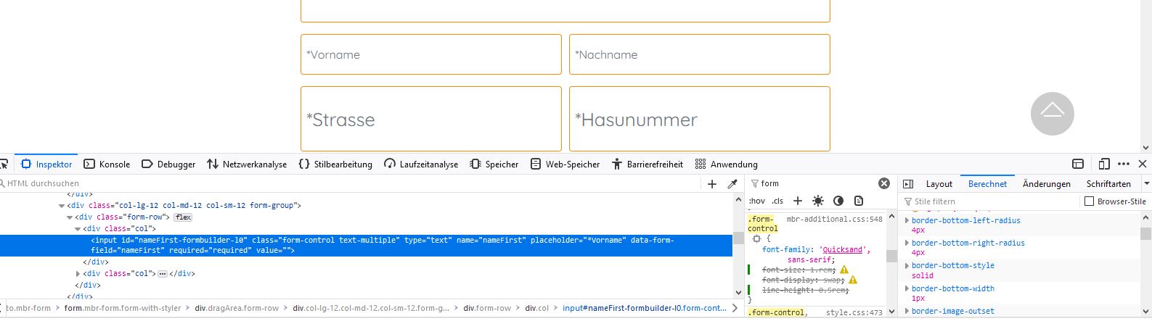
Task: Switch to the Konsole tab
Action: 107,164
